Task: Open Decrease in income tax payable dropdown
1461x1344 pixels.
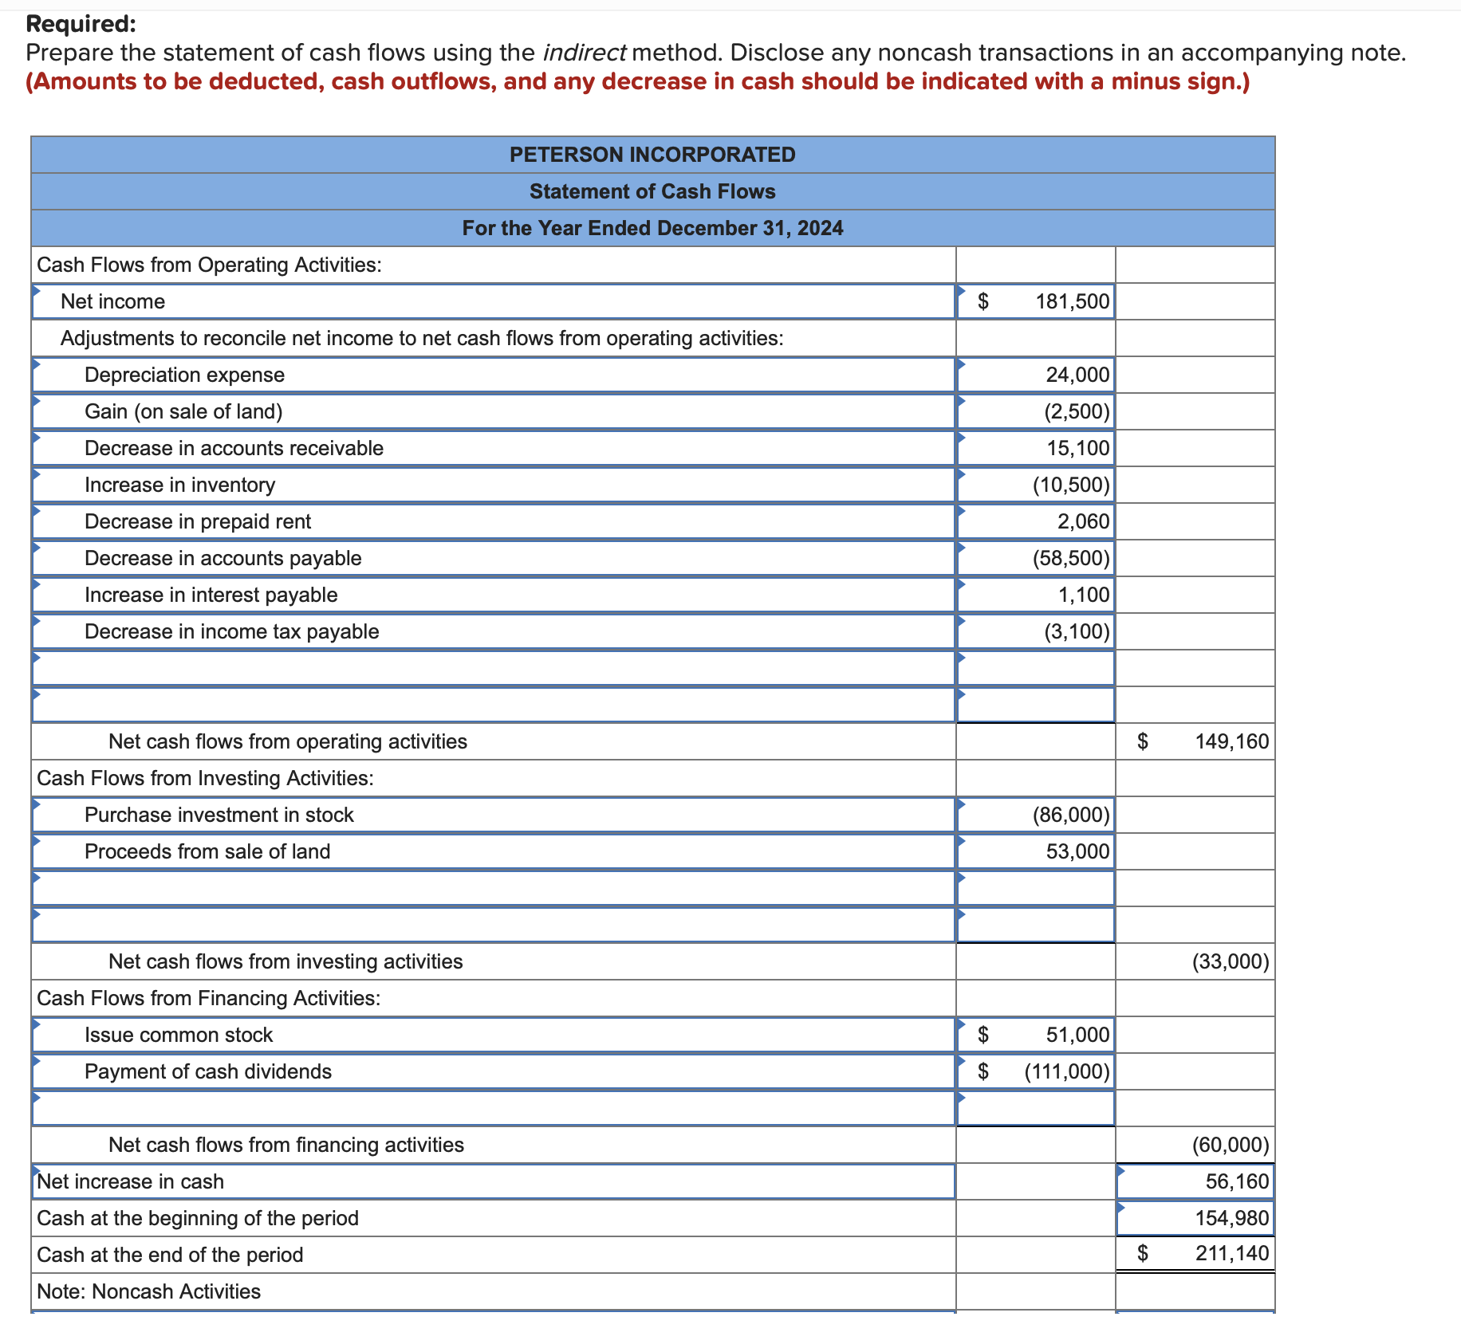Action: point(494,631)
